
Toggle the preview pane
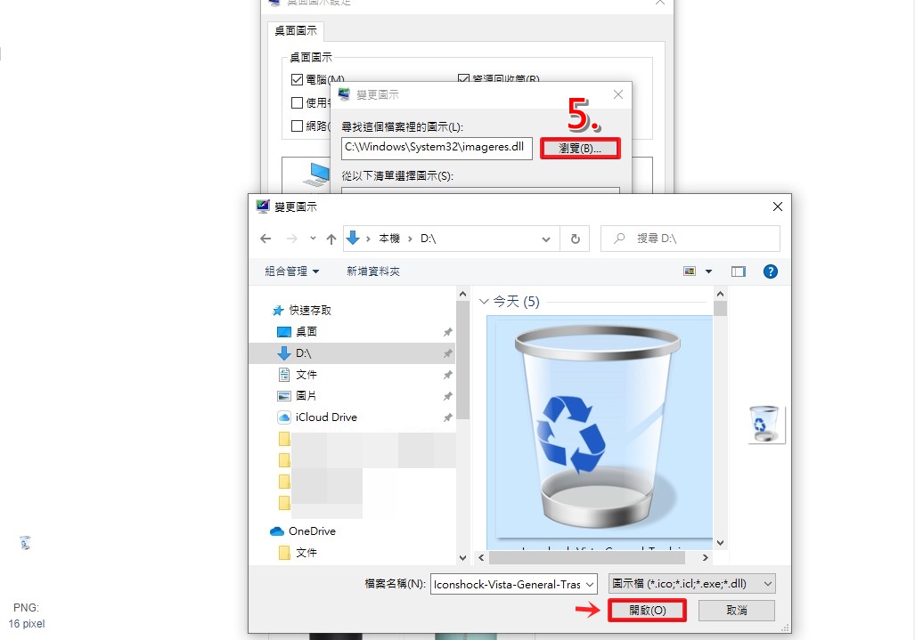(x=739, y=271)
